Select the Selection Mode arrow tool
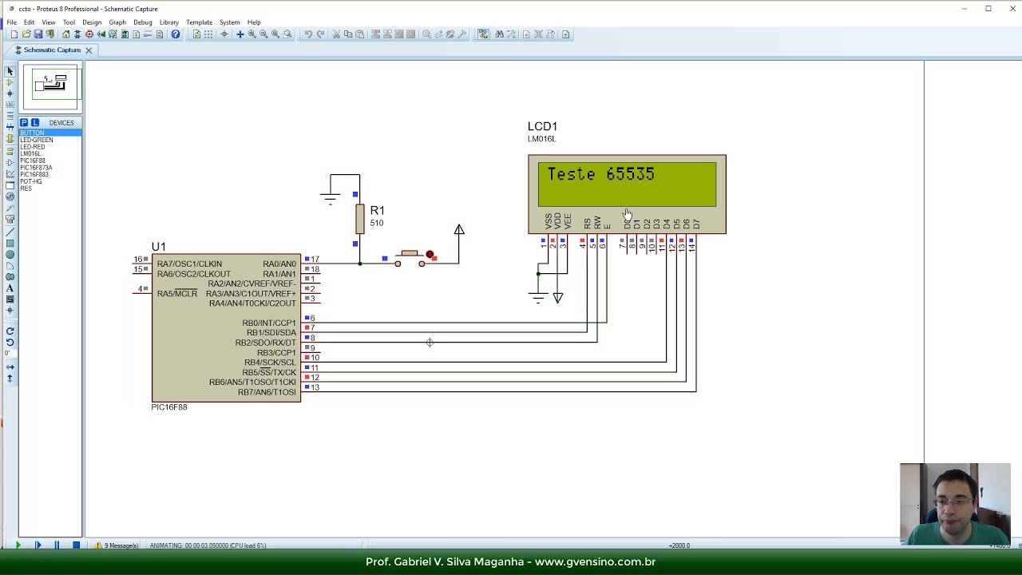 (x=10, y=71)
